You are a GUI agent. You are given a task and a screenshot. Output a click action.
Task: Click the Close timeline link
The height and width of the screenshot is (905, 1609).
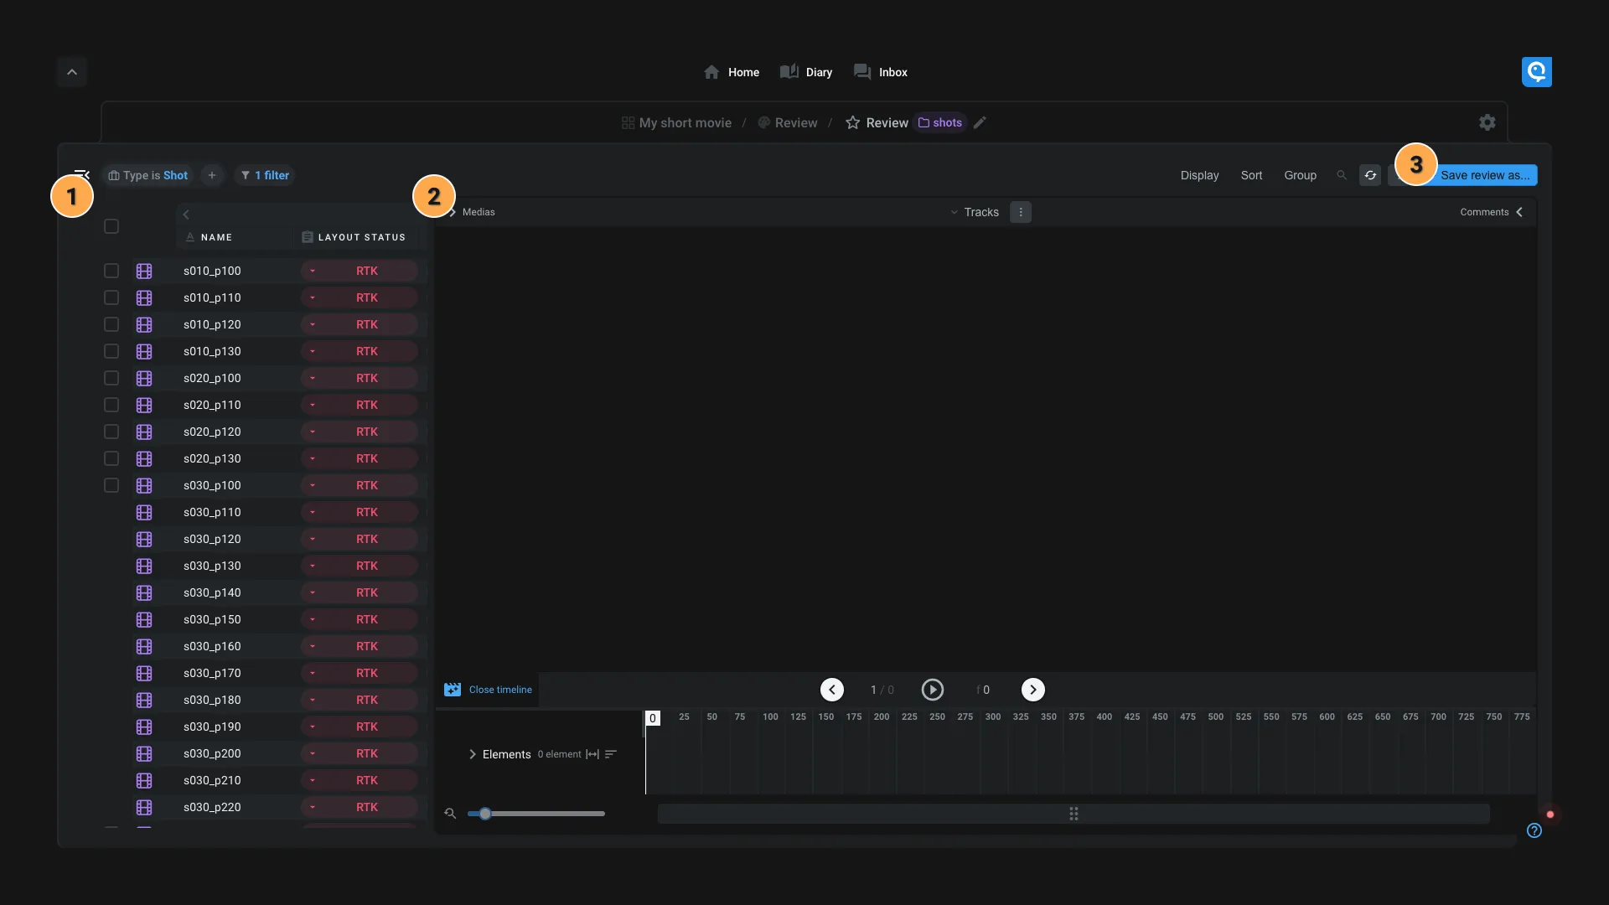[499, 690]
